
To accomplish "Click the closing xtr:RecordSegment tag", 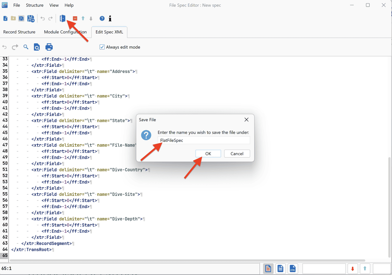I will (47, 243).
